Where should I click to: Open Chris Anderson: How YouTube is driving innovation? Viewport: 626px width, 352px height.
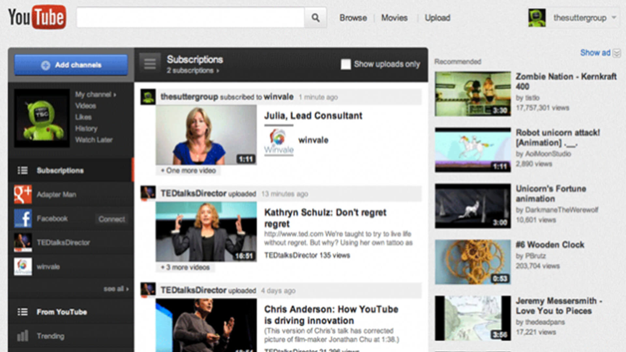click(x=331, y=315)
